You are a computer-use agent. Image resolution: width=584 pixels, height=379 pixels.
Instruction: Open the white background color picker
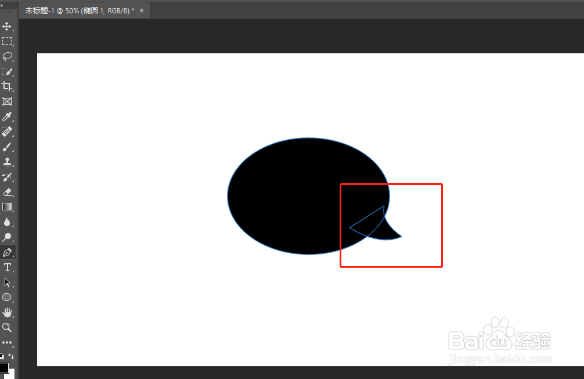[12, 374]
